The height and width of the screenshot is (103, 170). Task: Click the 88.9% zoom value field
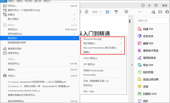coord(95,12)
